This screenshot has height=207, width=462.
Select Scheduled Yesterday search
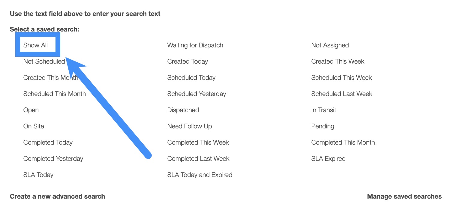[x=196, y=94]
